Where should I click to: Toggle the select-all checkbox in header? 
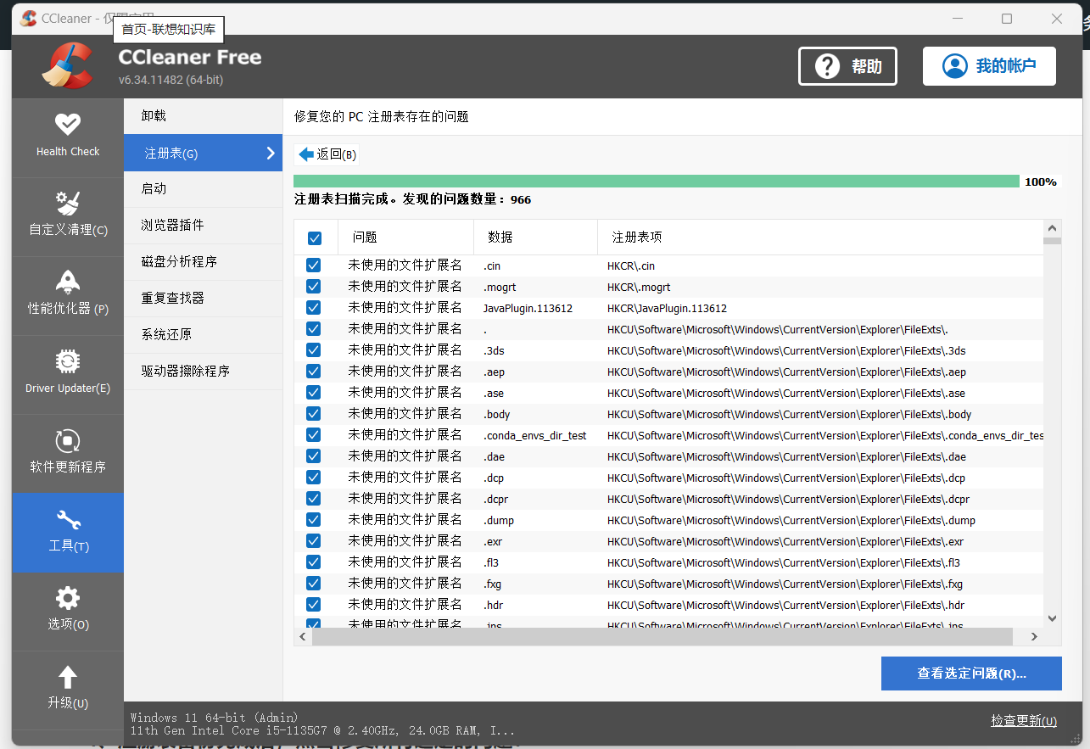[315, 238]
